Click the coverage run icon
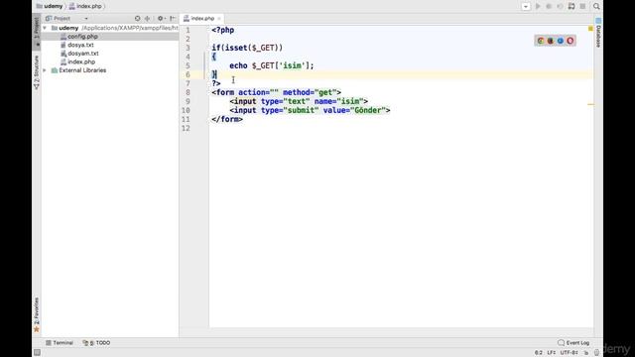The width and height of the screenshot is (635, 357). coord(560,7)
